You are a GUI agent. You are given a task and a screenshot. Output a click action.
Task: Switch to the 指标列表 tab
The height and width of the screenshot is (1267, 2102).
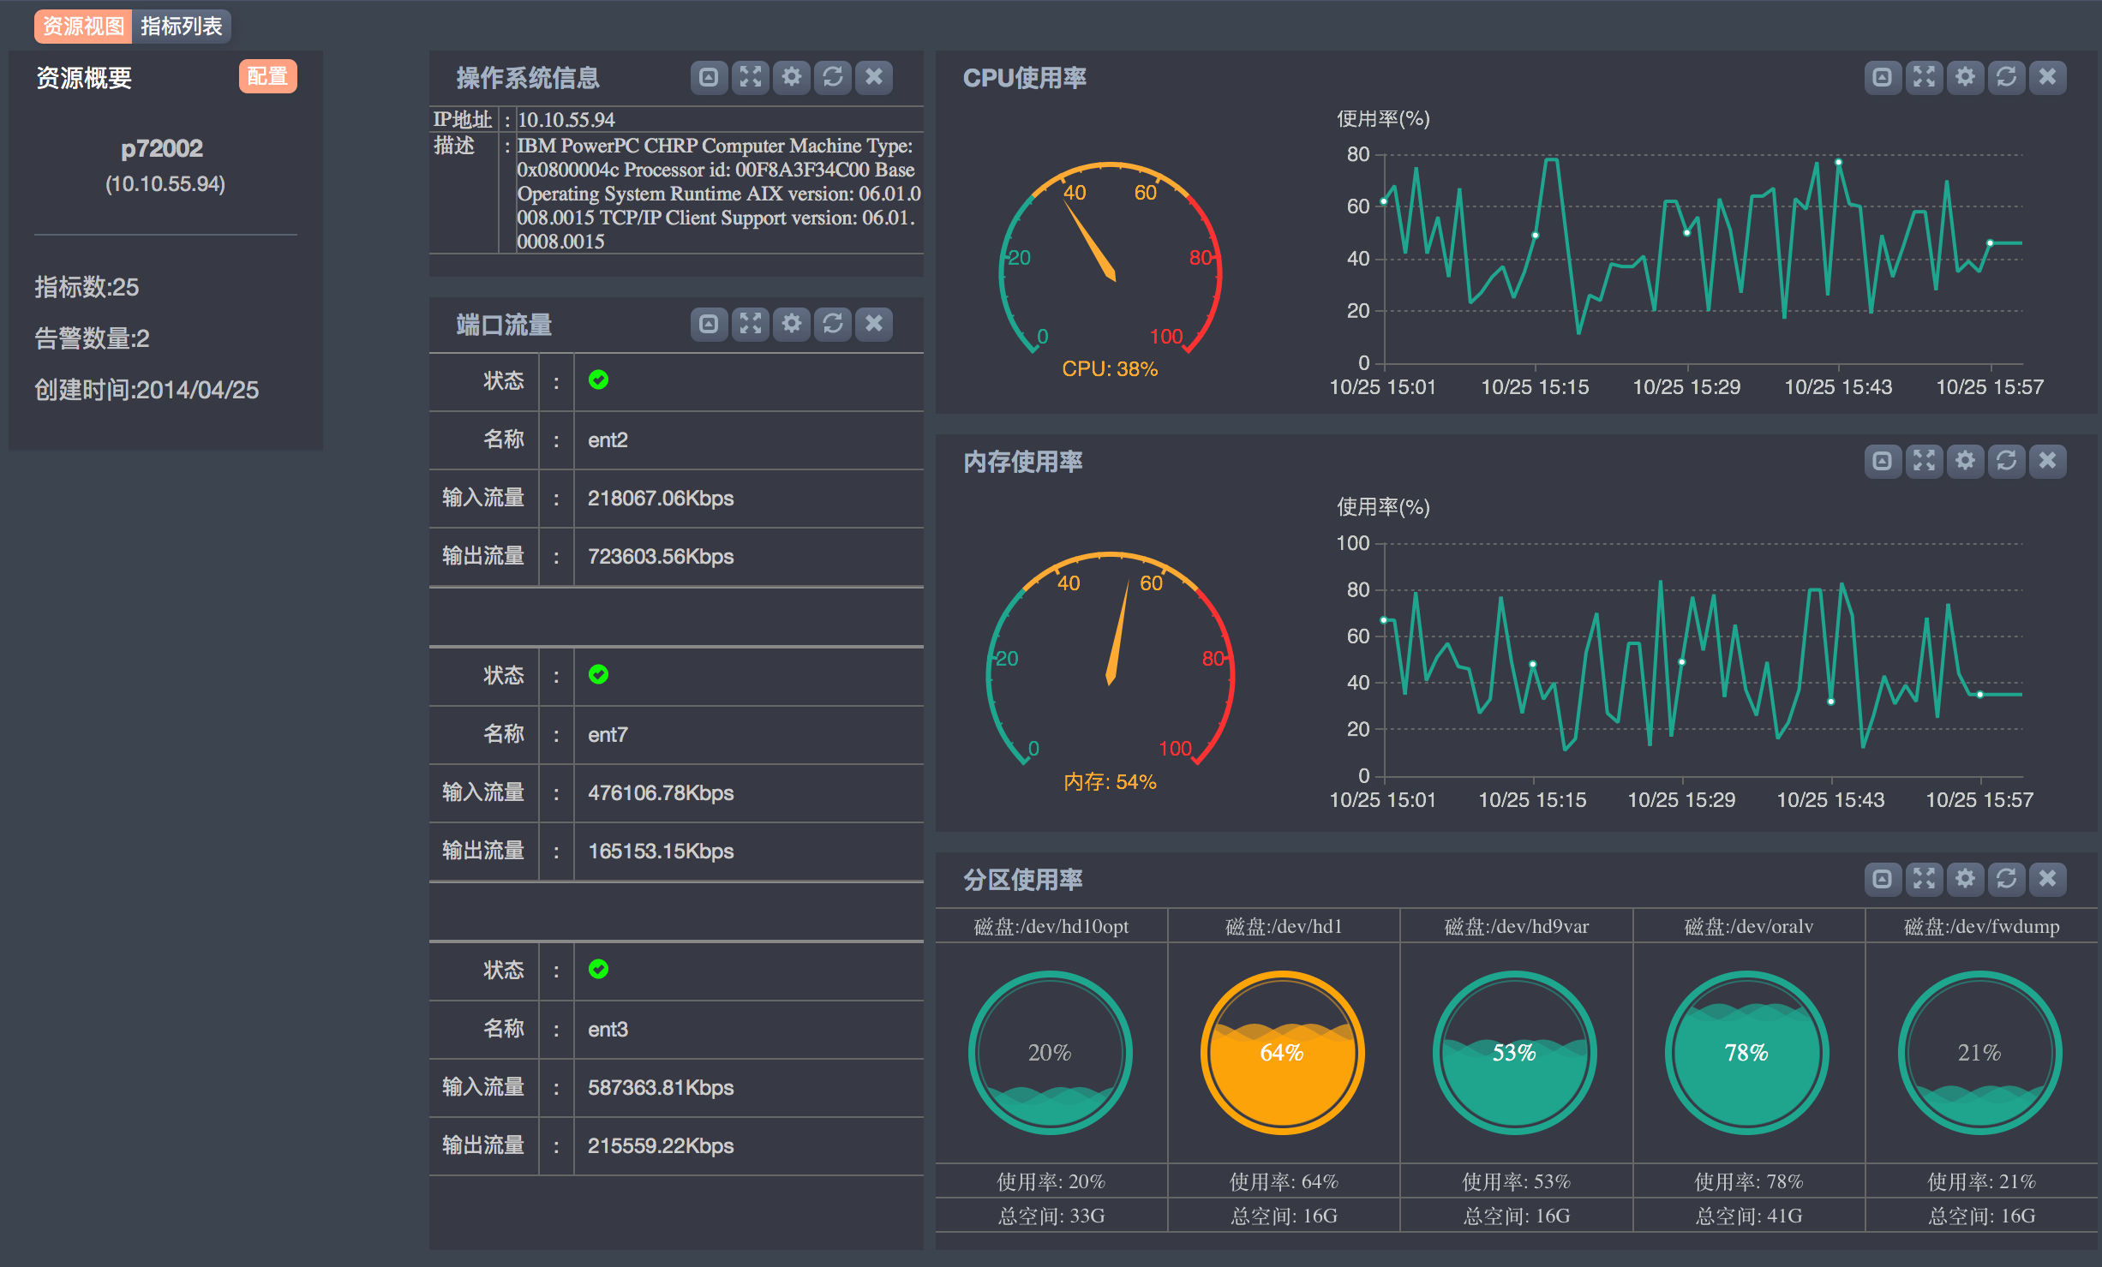182,26
